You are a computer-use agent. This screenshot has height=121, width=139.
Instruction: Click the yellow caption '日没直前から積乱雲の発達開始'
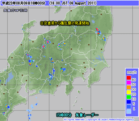[x=65, y=23]
